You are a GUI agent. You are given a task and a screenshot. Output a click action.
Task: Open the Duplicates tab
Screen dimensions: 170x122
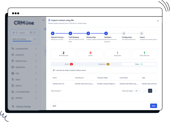point(104,64)
